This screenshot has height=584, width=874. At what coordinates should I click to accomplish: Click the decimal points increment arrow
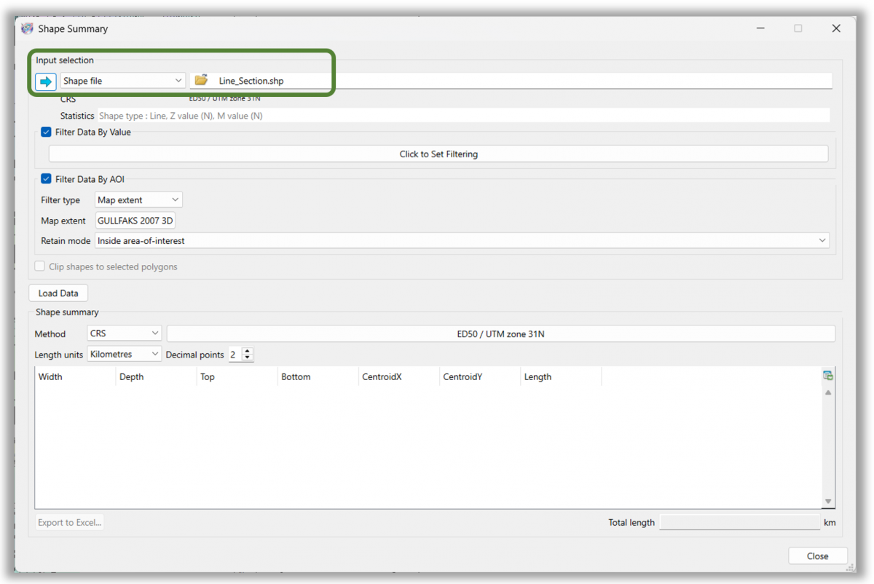click(247, 351)
